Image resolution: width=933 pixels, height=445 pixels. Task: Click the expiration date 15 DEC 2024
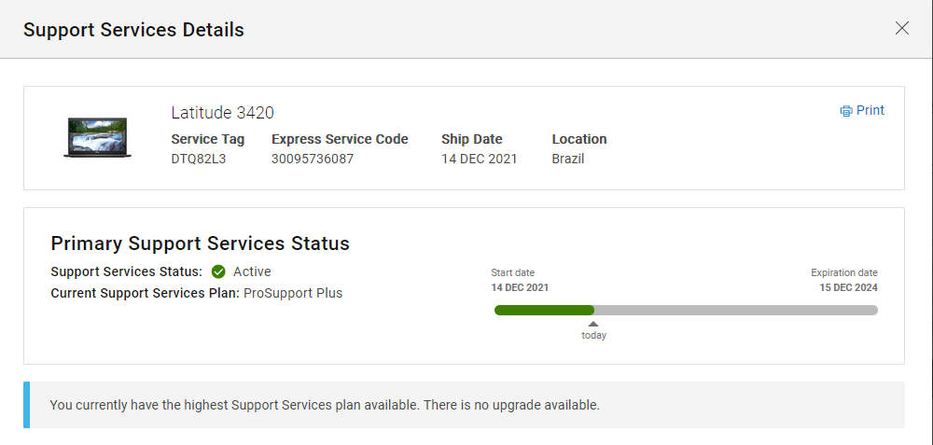coord(847,287)
